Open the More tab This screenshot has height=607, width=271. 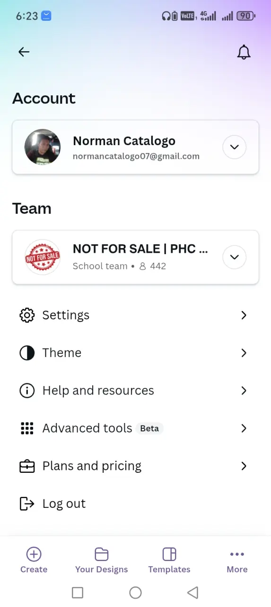[x=237, y=560]
